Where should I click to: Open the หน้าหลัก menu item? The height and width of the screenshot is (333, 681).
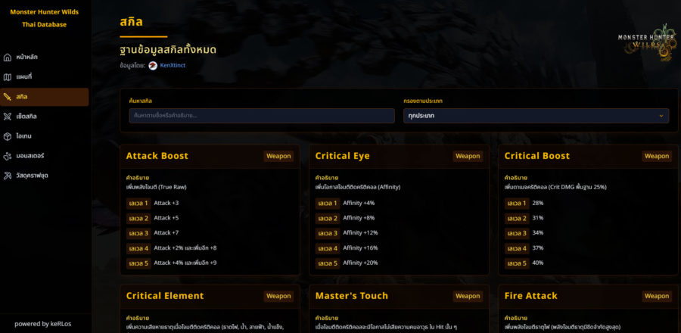coord(45,58)
